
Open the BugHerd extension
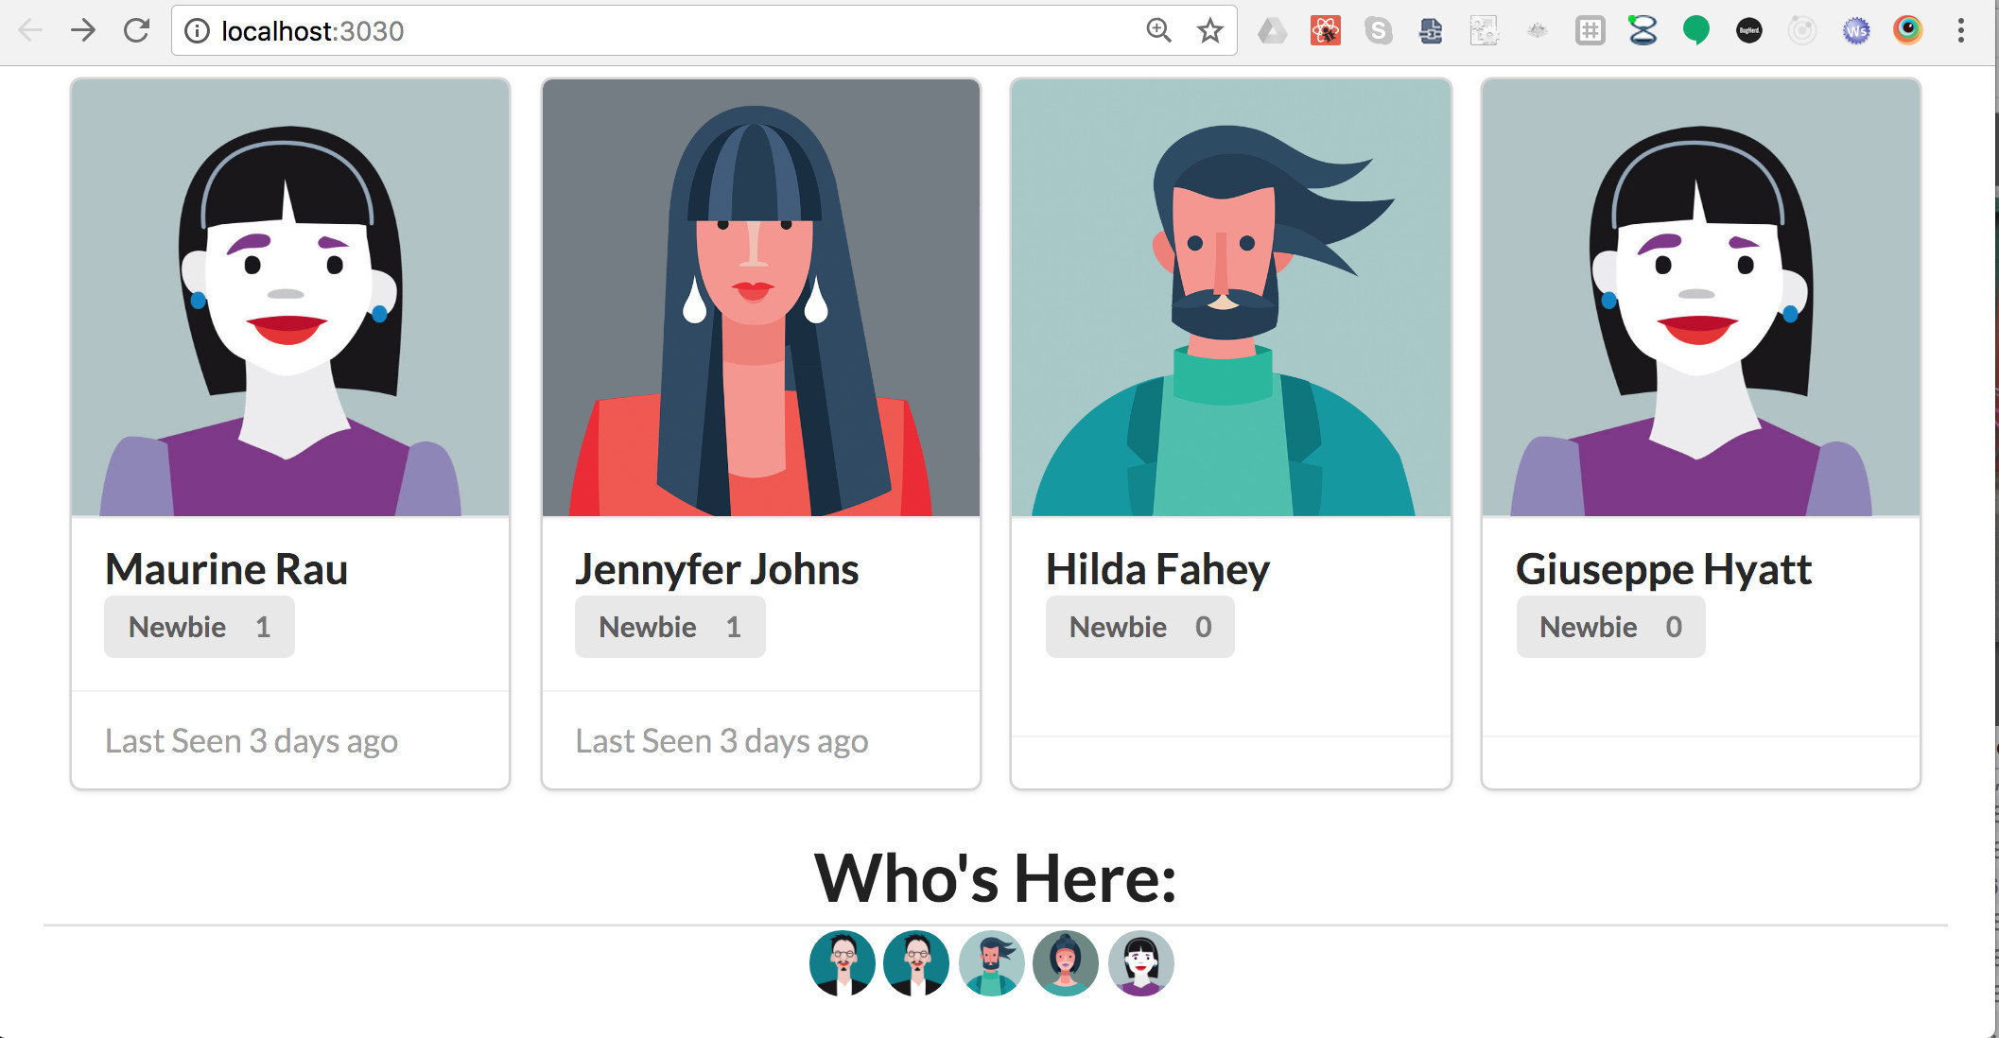(x=1748, y=31)
